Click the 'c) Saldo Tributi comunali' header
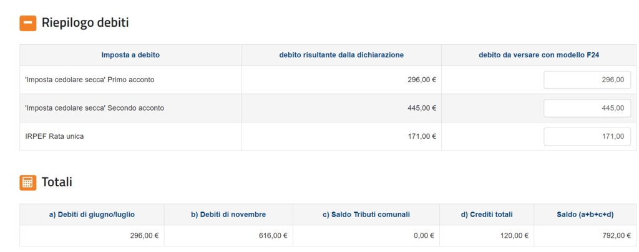This screenshot has width=639, height=252. point(366,215)
